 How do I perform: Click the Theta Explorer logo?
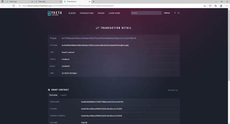pyautogui.click(x=55, y=13)
